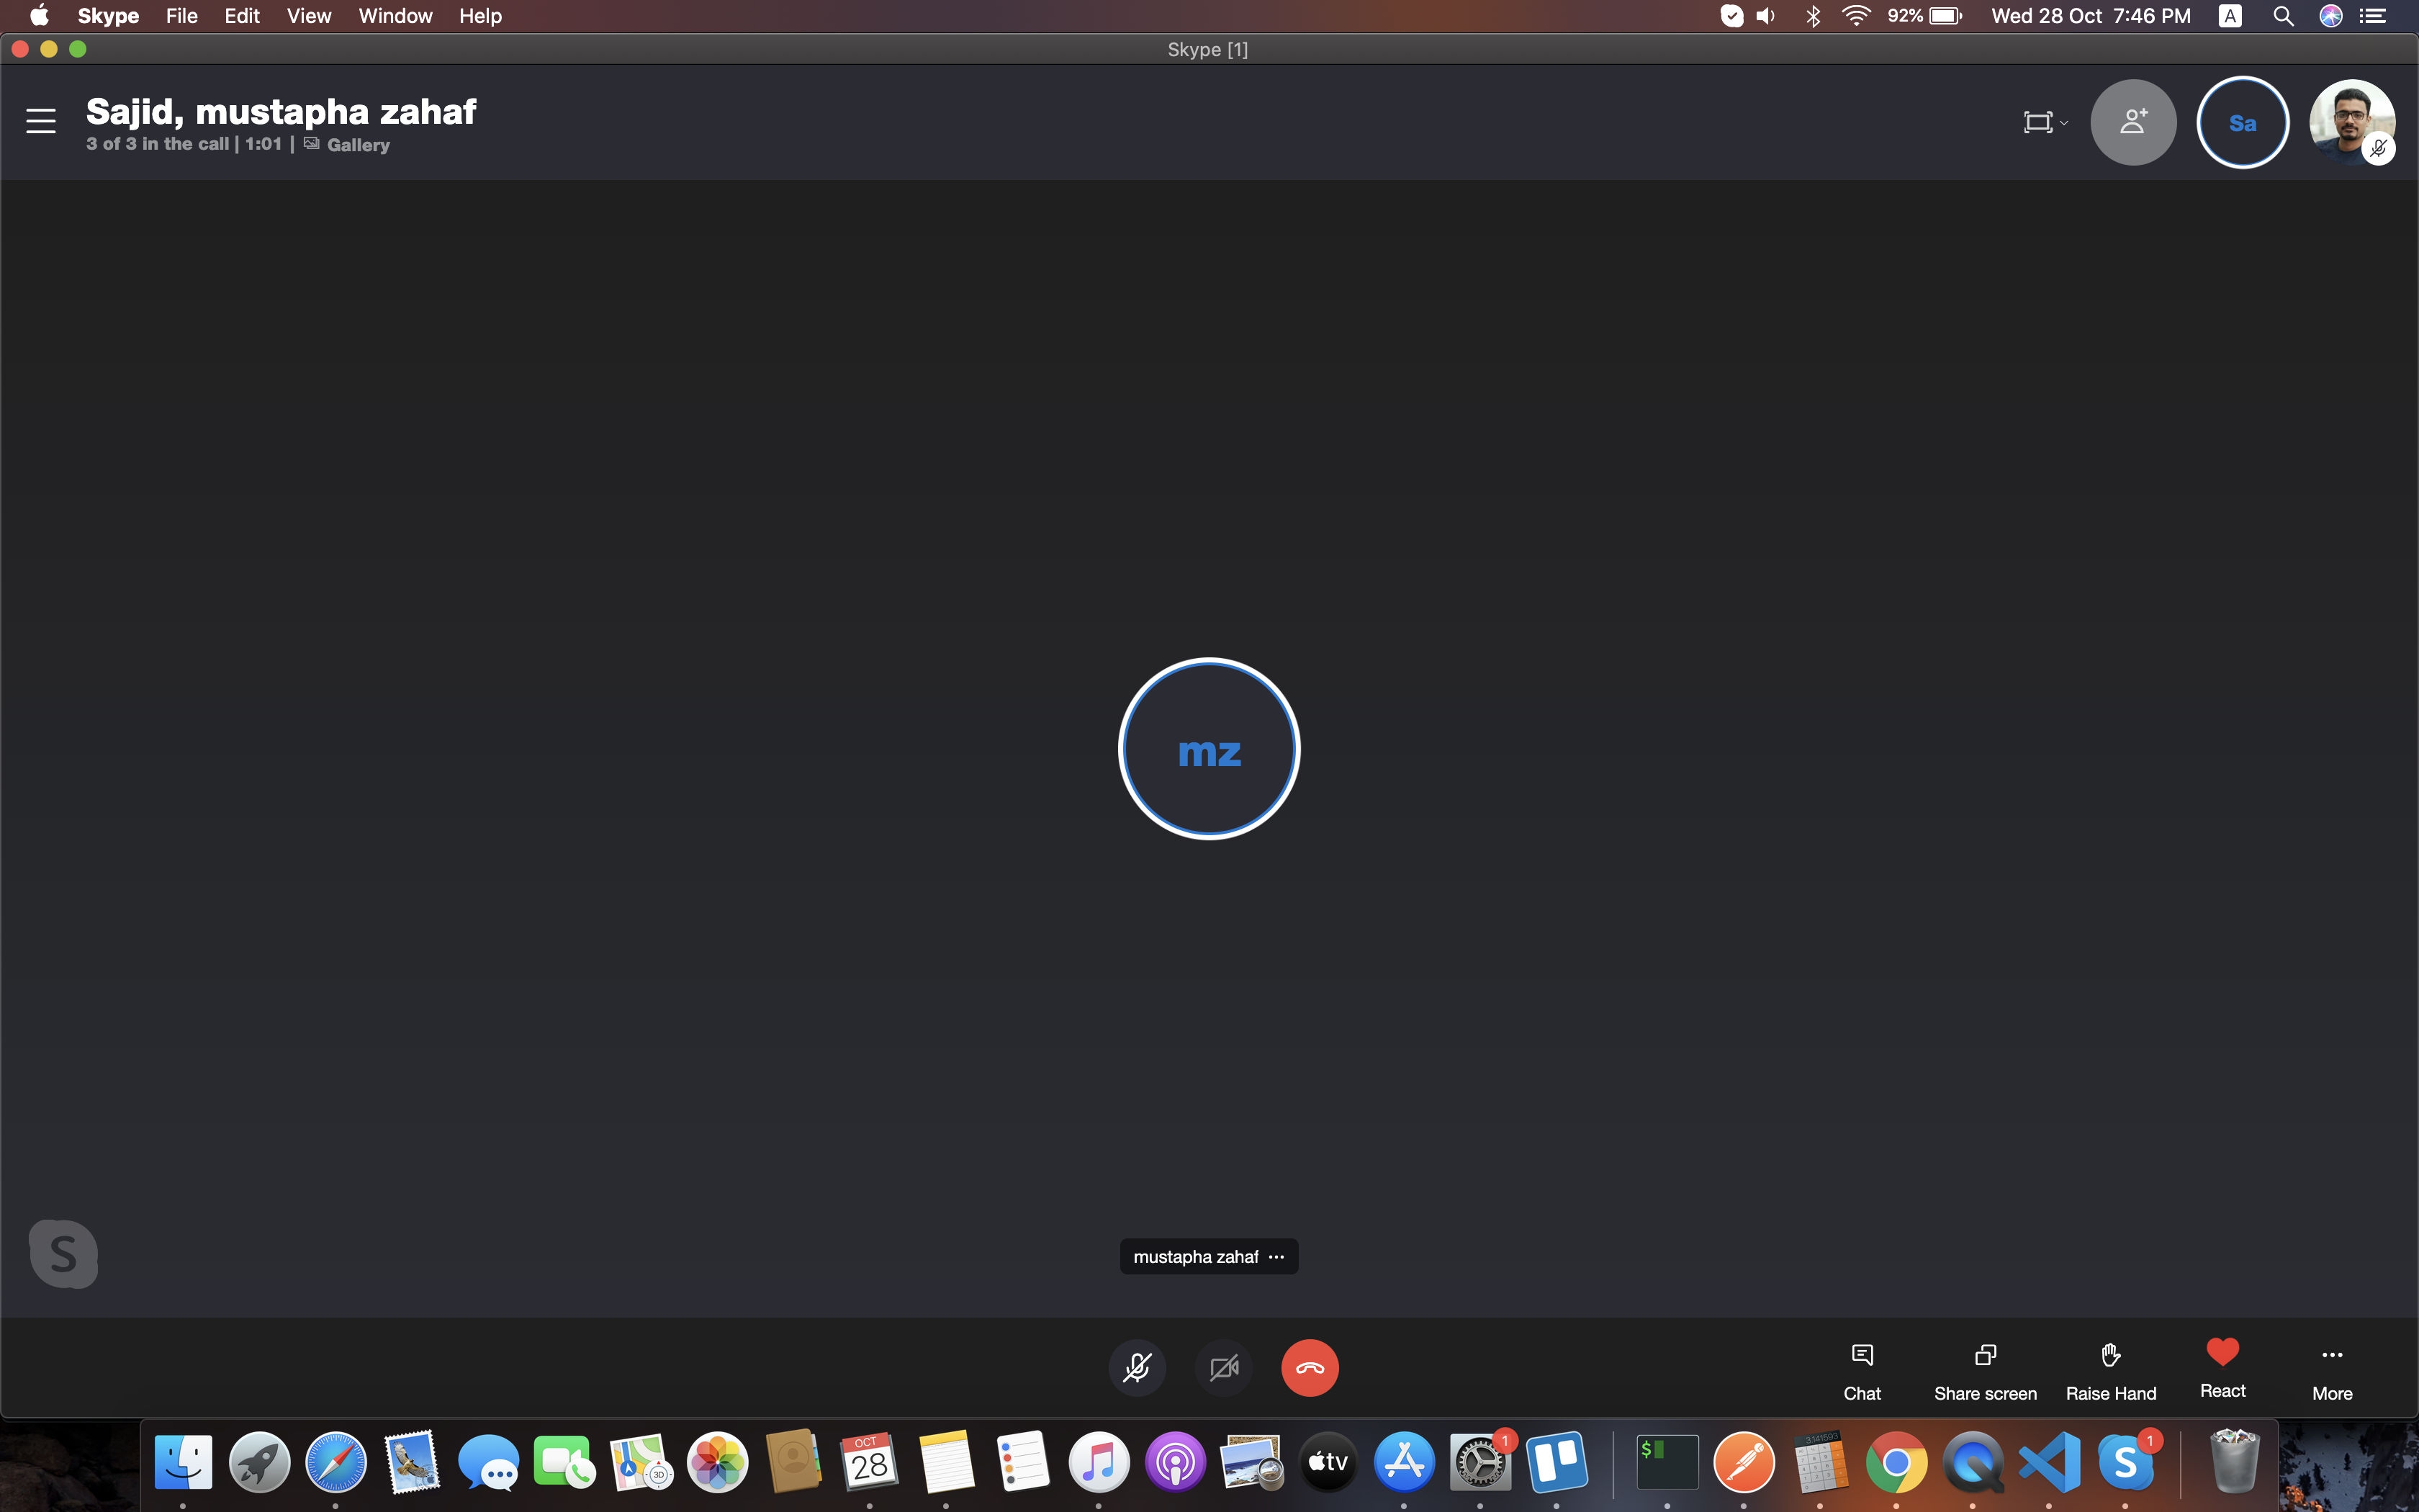Open Finder from the Dock
The image size is (2419, 1512).
click(x=183, y=1462)
